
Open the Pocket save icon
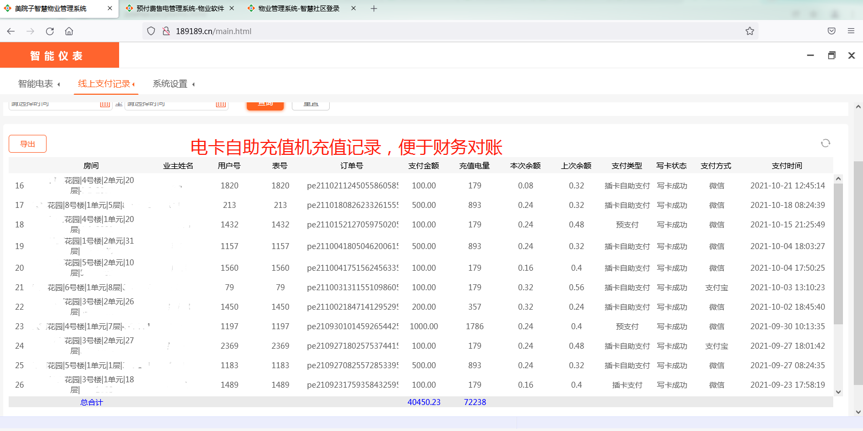[x=832, y=31]
